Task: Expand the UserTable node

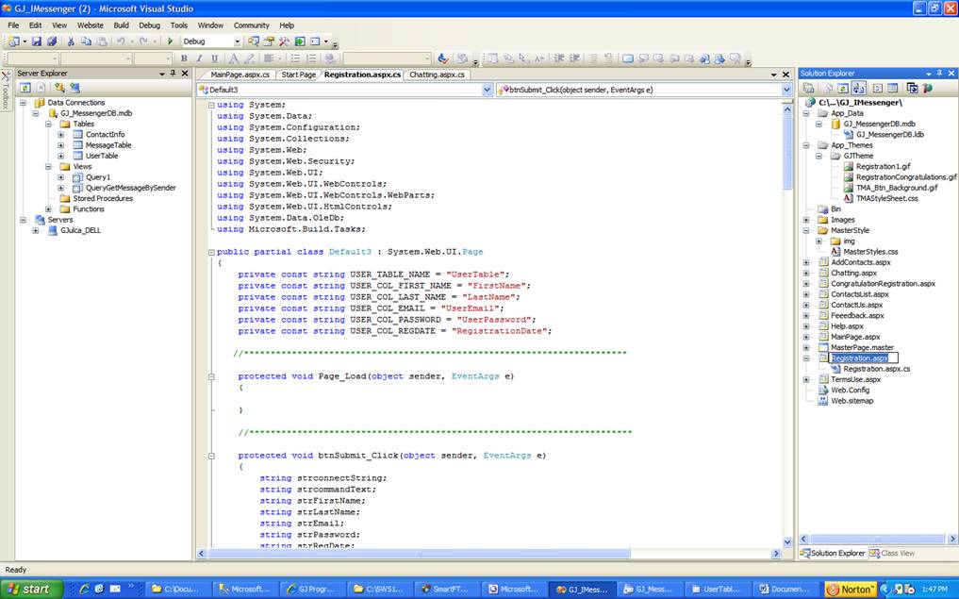Action: tap(60, 156)
